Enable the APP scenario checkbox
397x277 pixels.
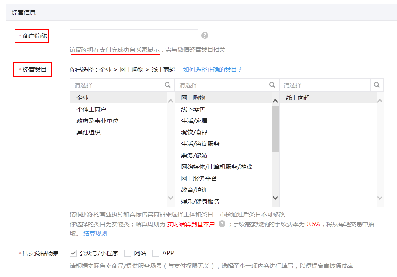(x=156, y=253)
